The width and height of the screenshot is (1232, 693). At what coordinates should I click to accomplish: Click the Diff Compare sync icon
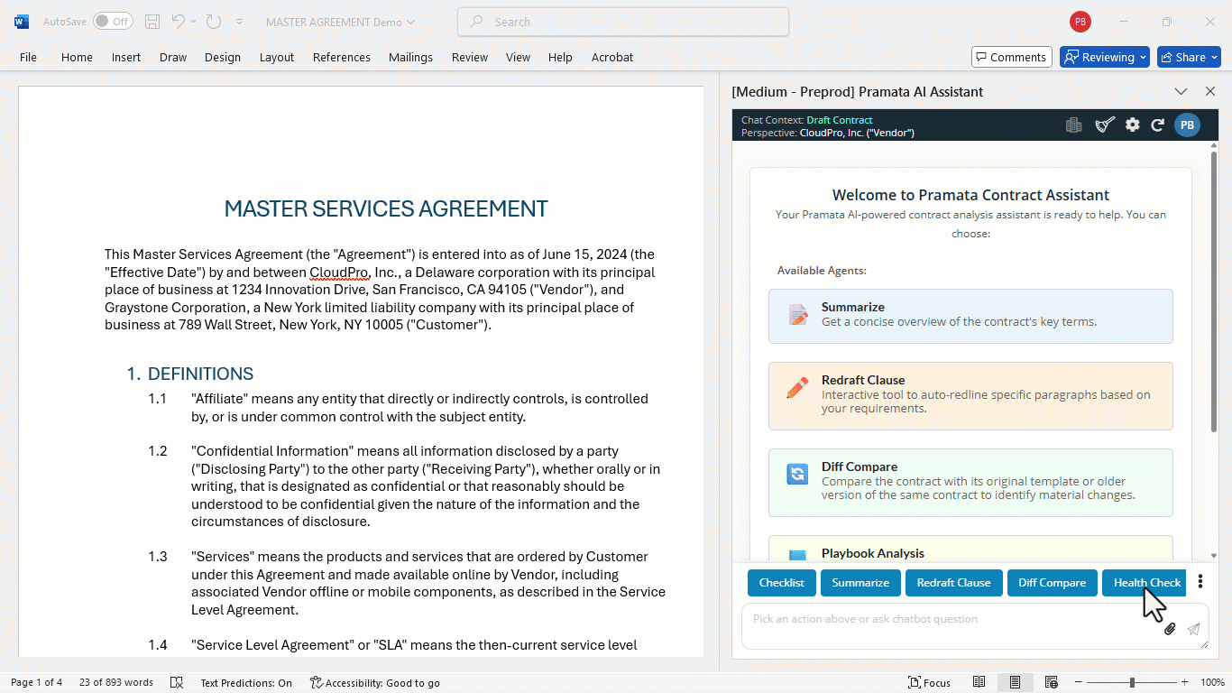(x=797, y=474)
